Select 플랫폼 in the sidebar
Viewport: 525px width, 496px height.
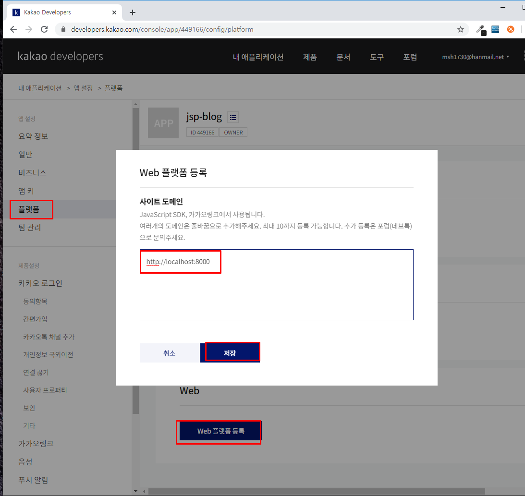pos(29,209)
